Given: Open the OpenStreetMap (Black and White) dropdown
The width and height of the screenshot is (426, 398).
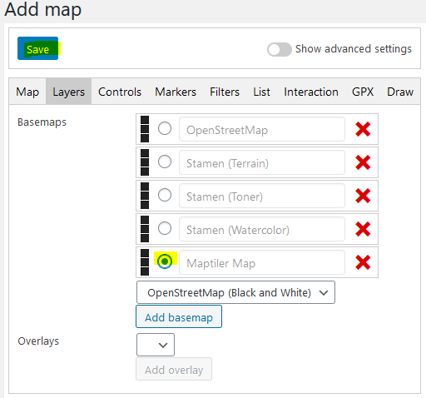Looking at the screenshot, I should tap(235, 292).
